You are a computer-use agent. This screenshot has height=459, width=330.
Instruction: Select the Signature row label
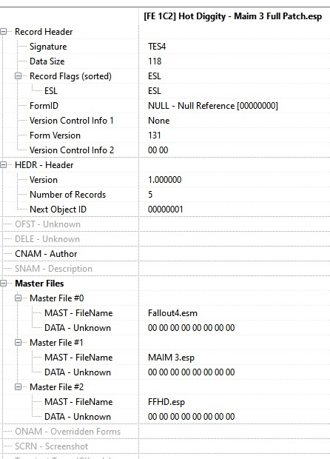point(48,47)
